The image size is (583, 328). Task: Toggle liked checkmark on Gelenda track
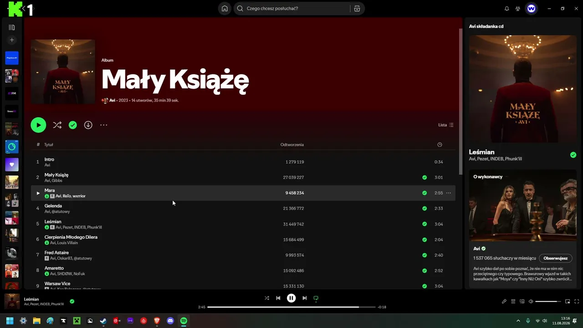pyautogui.click(x=424, y=209)
